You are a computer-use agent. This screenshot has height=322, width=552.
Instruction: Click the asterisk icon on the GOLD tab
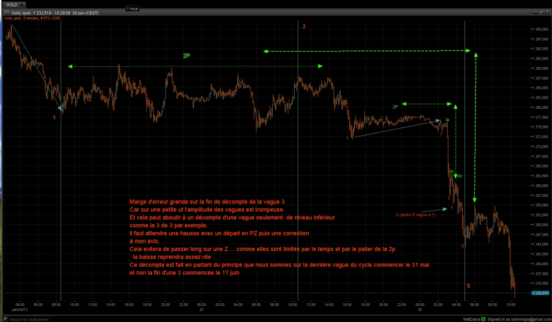click(x=22, y=5)
